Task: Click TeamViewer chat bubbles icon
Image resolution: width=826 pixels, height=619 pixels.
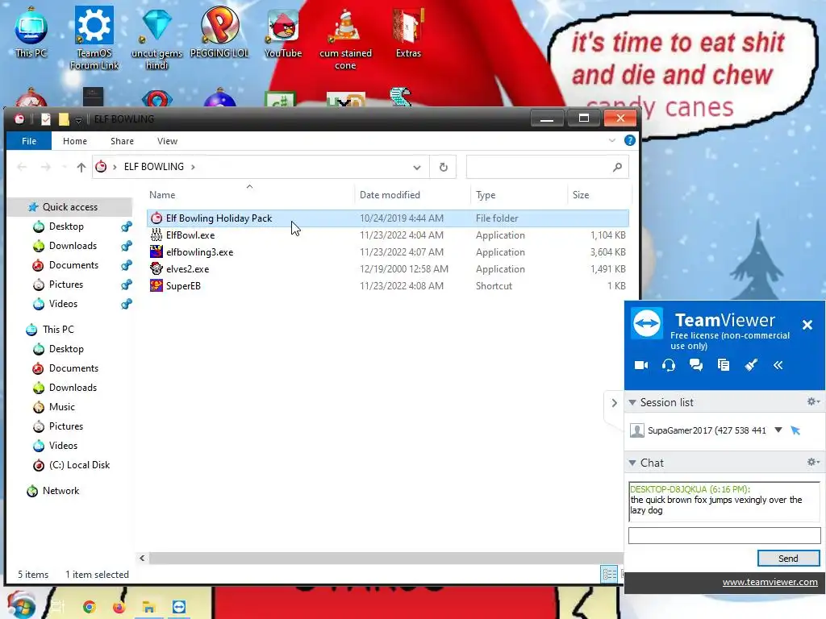Action: (696, 365)
